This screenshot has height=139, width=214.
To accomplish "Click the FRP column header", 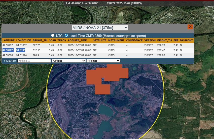I will click(x=176, y=40).
